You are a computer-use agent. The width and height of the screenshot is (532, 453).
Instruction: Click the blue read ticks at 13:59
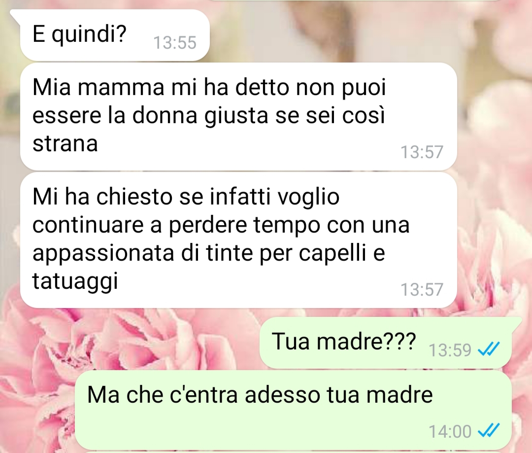pos(489,349)
